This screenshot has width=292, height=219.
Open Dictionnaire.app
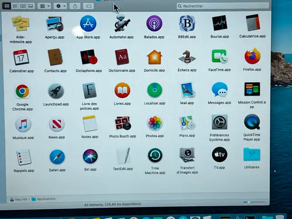click(x=122, y=57)
